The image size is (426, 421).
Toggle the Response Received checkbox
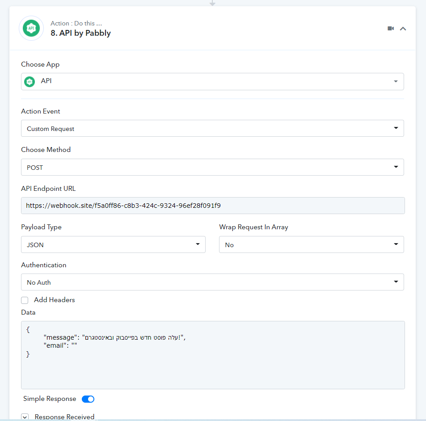[x=25, y=417]
